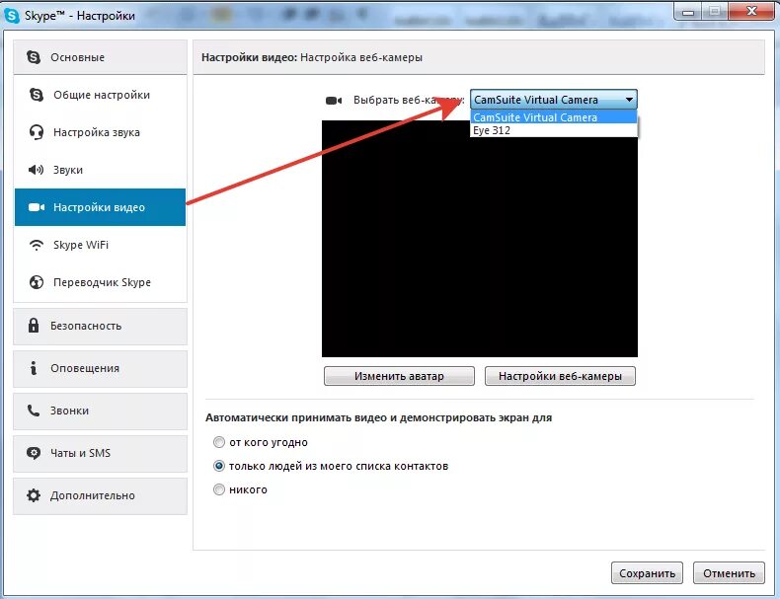Click the Skype logo icon next to Основные
780x599 pixels.
point(34,57)
